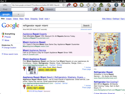Open Maps in Google nav bar
The width and height of the screenshot is (125, 94).
(21, 19)
